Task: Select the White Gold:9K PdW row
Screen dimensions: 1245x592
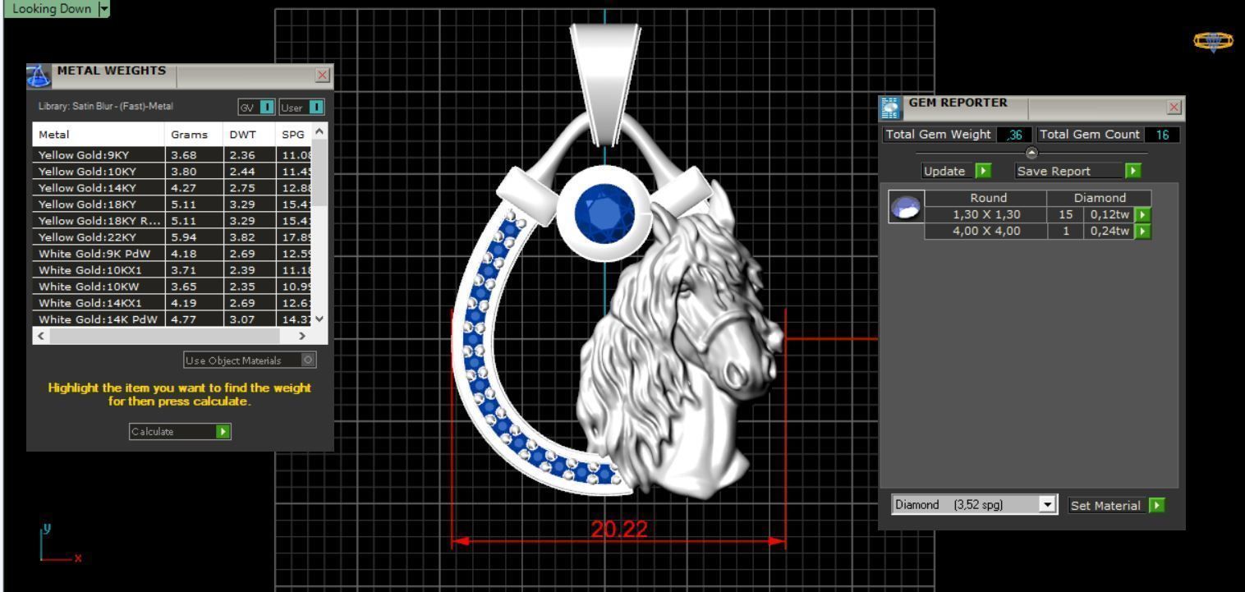Action: (173, 254)
